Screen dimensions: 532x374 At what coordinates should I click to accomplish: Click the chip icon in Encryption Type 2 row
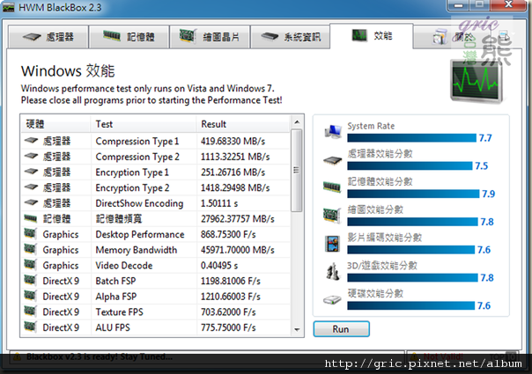pyautogui.click(x=31, y=187)
